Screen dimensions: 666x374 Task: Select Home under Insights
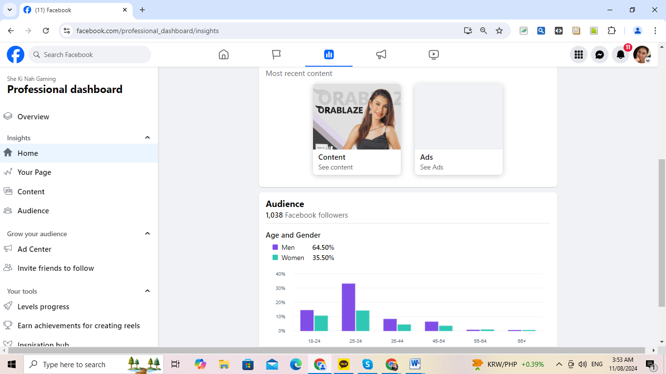point(79,153)
